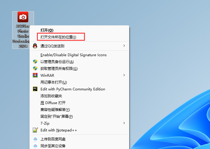
Task: Click the WinRAR books icon
Action: (x=35, y=75)
